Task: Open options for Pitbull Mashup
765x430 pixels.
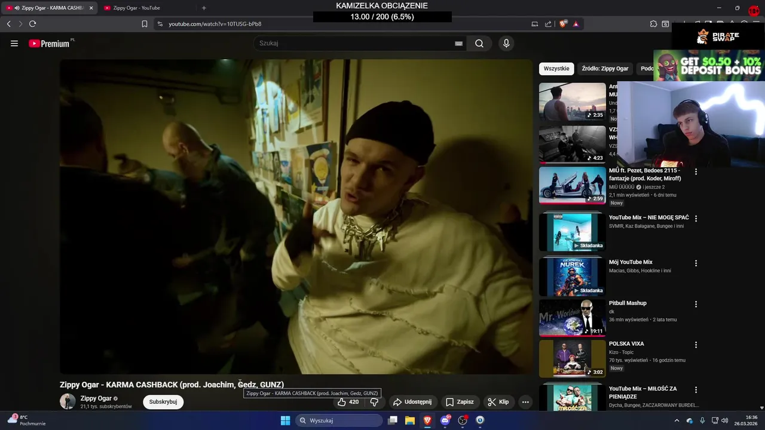Action: click(x=696, y=304)
